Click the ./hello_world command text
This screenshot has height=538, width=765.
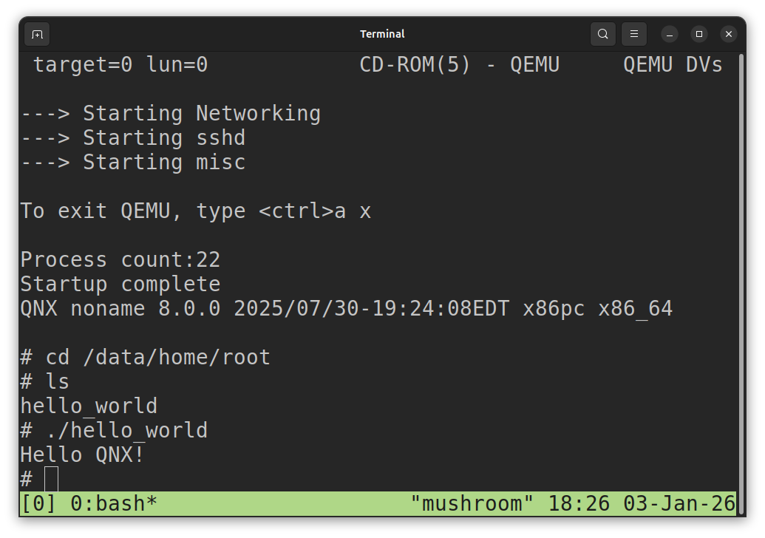click(126, 430)
